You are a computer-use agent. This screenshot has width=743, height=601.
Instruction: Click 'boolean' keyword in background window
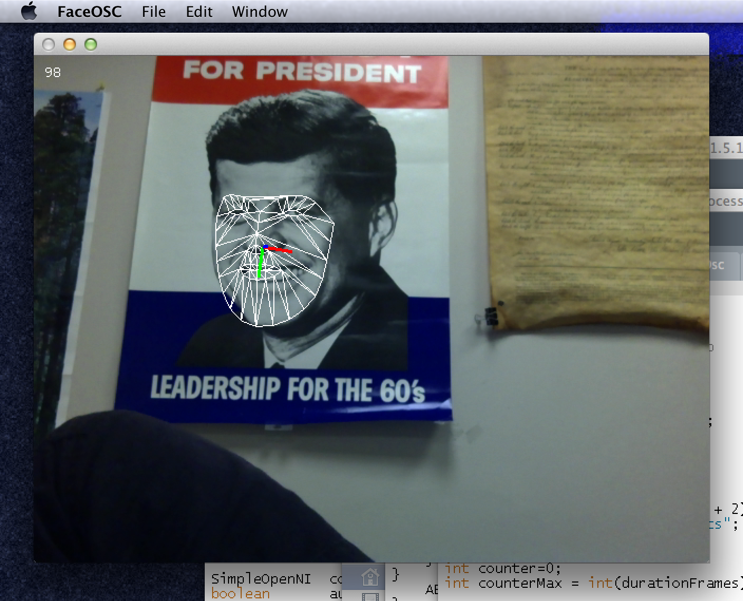pos(240,594)
